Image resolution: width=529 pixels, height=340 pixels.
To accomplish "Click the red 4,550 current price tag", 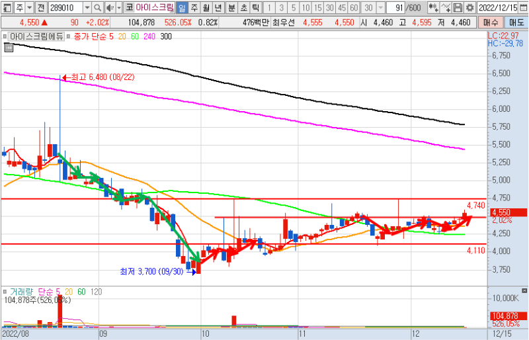I will pos(507,212).
